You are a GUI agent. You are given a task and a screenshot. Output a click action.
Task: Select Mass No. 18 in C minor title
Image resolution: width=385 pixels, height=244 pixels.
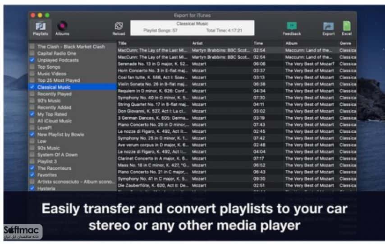click(153, 165)
